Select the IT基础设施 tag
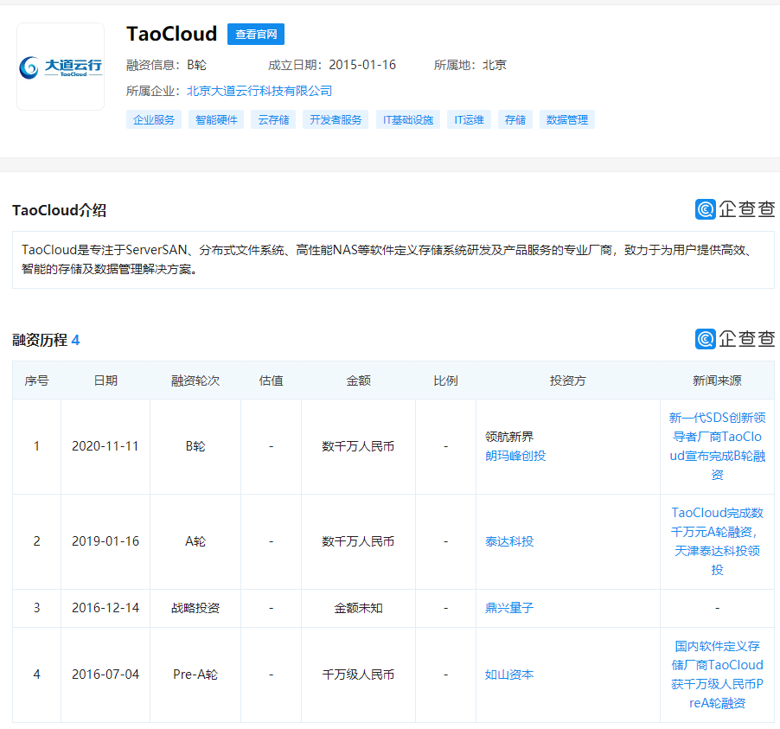The width and height of the screenshot is (780, 729). click(408, 120)
